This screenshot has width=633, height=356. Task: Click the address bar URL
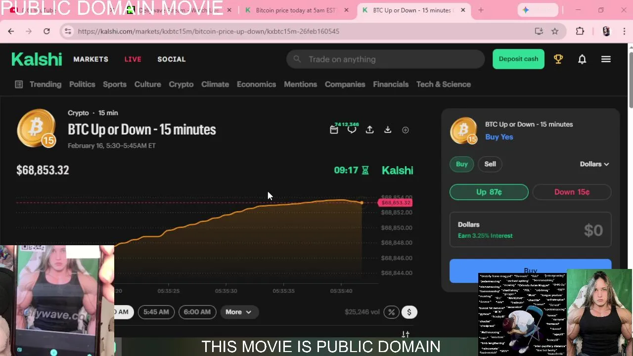tap(208, 31)
